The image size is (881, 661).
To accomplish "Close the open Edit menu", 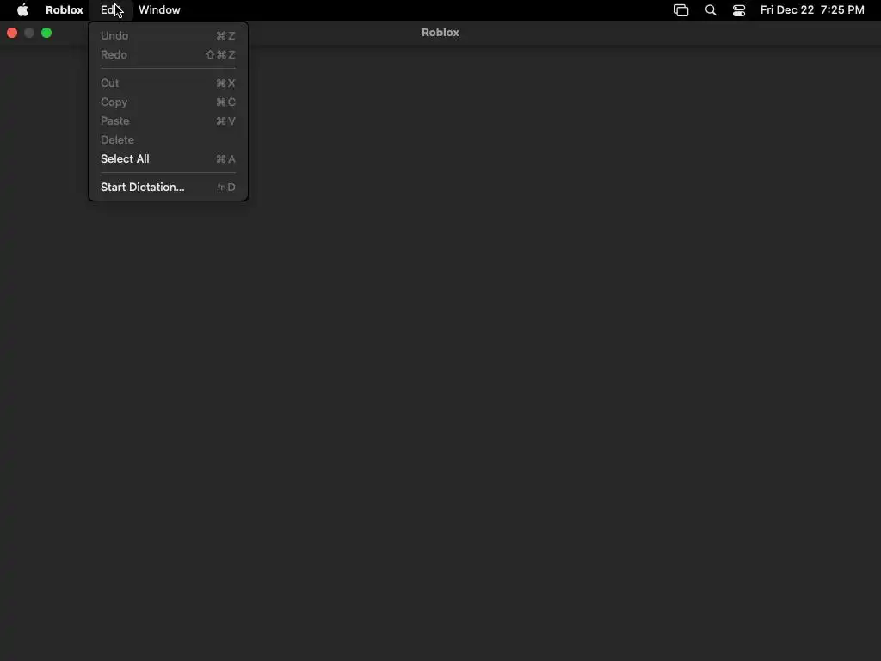I will (111, 10).
